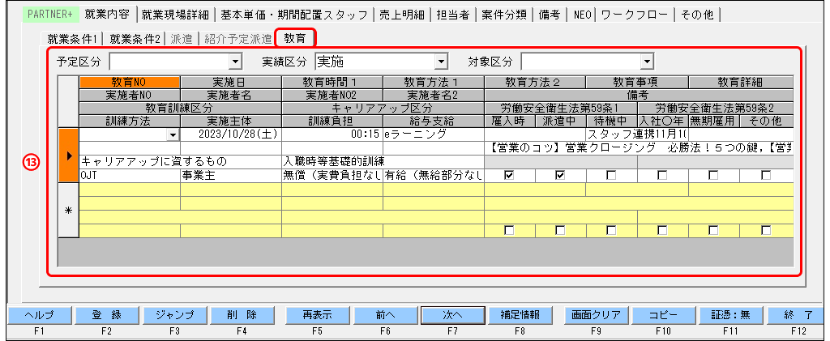The width and height of the screenshot is (830, 341).
Task: Check その他 checkbox in new yellow row
Action: point(765,231)
